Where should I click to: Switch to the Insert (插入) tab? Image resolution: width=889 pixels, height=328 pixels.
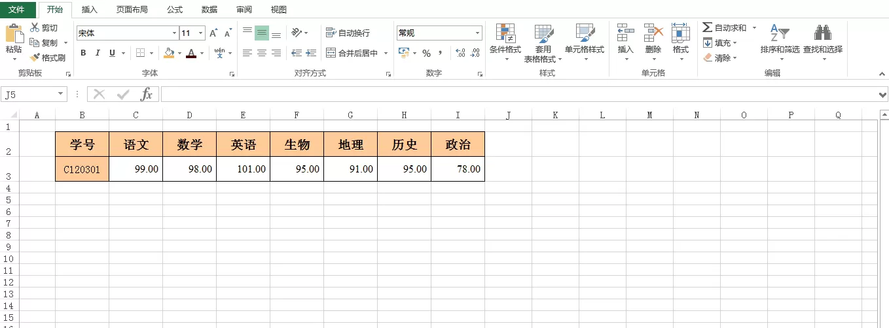pyautogui.click(x=90, y=10)
